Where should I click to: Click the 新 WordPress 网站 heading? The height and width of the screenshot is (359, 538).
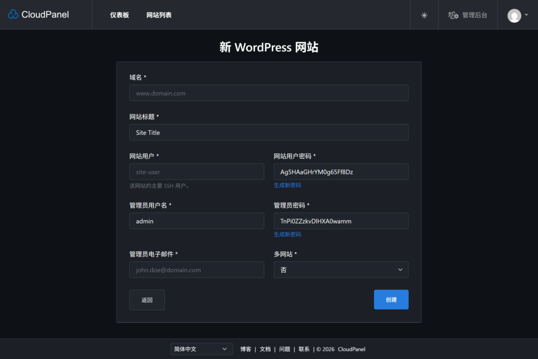(269, 47)
